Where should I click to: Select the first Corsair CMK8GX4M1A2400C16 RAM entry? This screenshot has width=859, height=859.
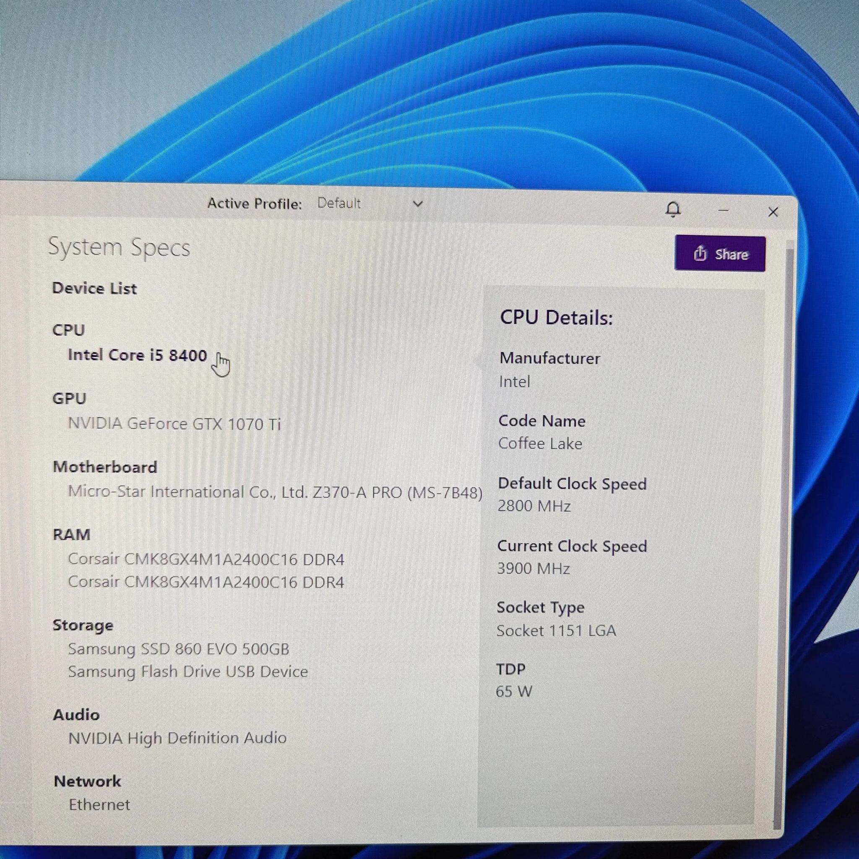pos(206,559)
